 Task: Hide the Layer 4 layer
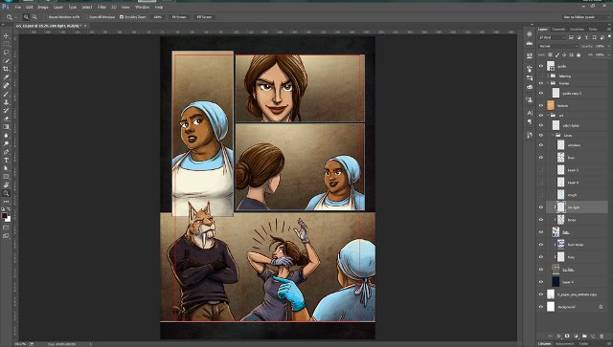pos(541,282)
